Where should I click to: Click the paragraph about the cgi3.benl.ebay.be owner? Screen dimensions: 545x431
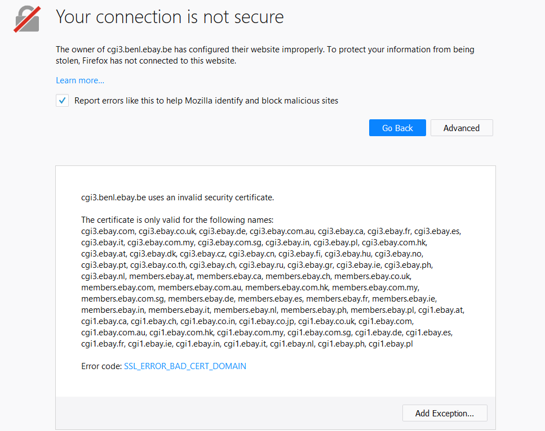(x=265, y=55)
